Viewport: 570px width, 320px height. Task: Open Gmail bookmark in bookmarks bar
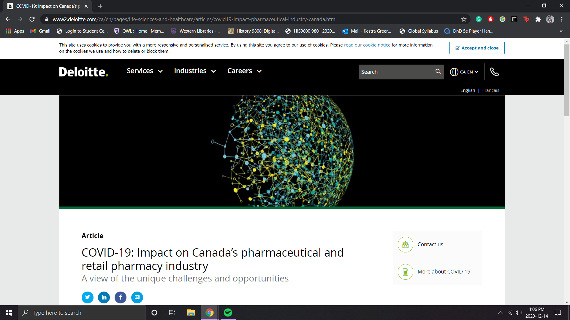tap(40, 31)
